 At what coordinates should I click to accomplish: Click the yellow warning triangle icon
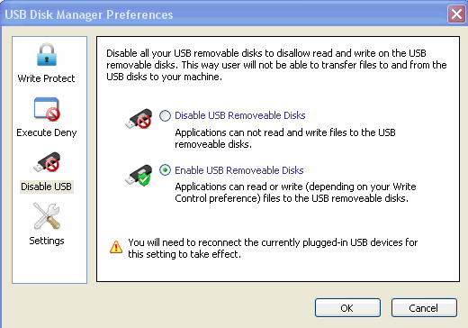tap(116, 247)
